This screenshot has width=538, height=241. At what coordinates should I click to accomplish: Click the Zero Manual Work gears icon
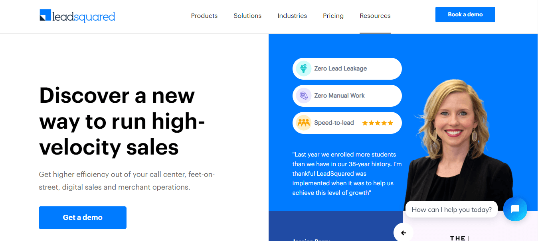click(x=304, y=96)
